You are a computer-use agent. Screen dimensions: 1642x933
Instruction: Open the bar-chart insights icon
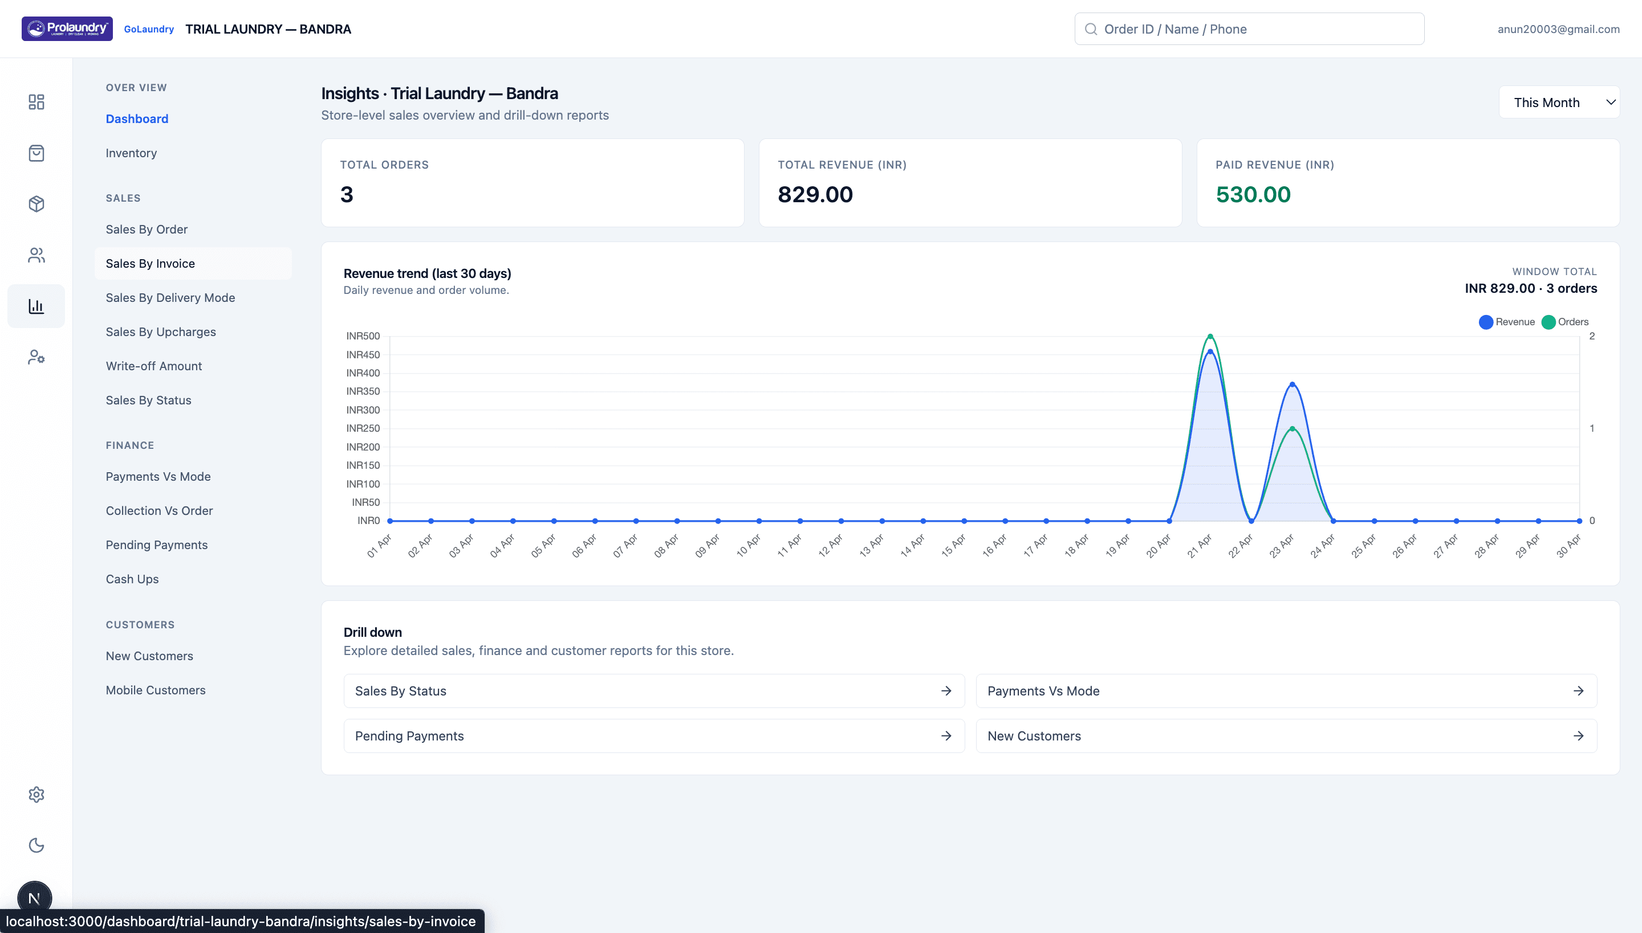click(36, 306)
